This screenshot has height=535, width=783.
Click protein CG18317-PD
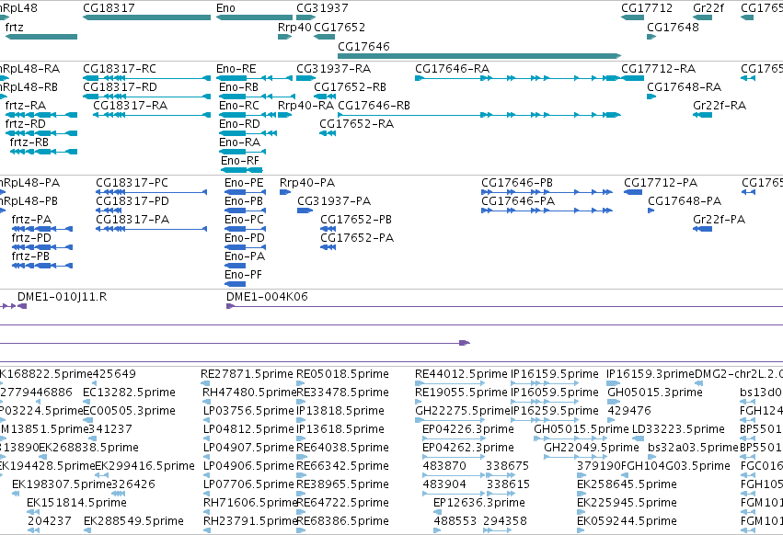tap(109, 211)
